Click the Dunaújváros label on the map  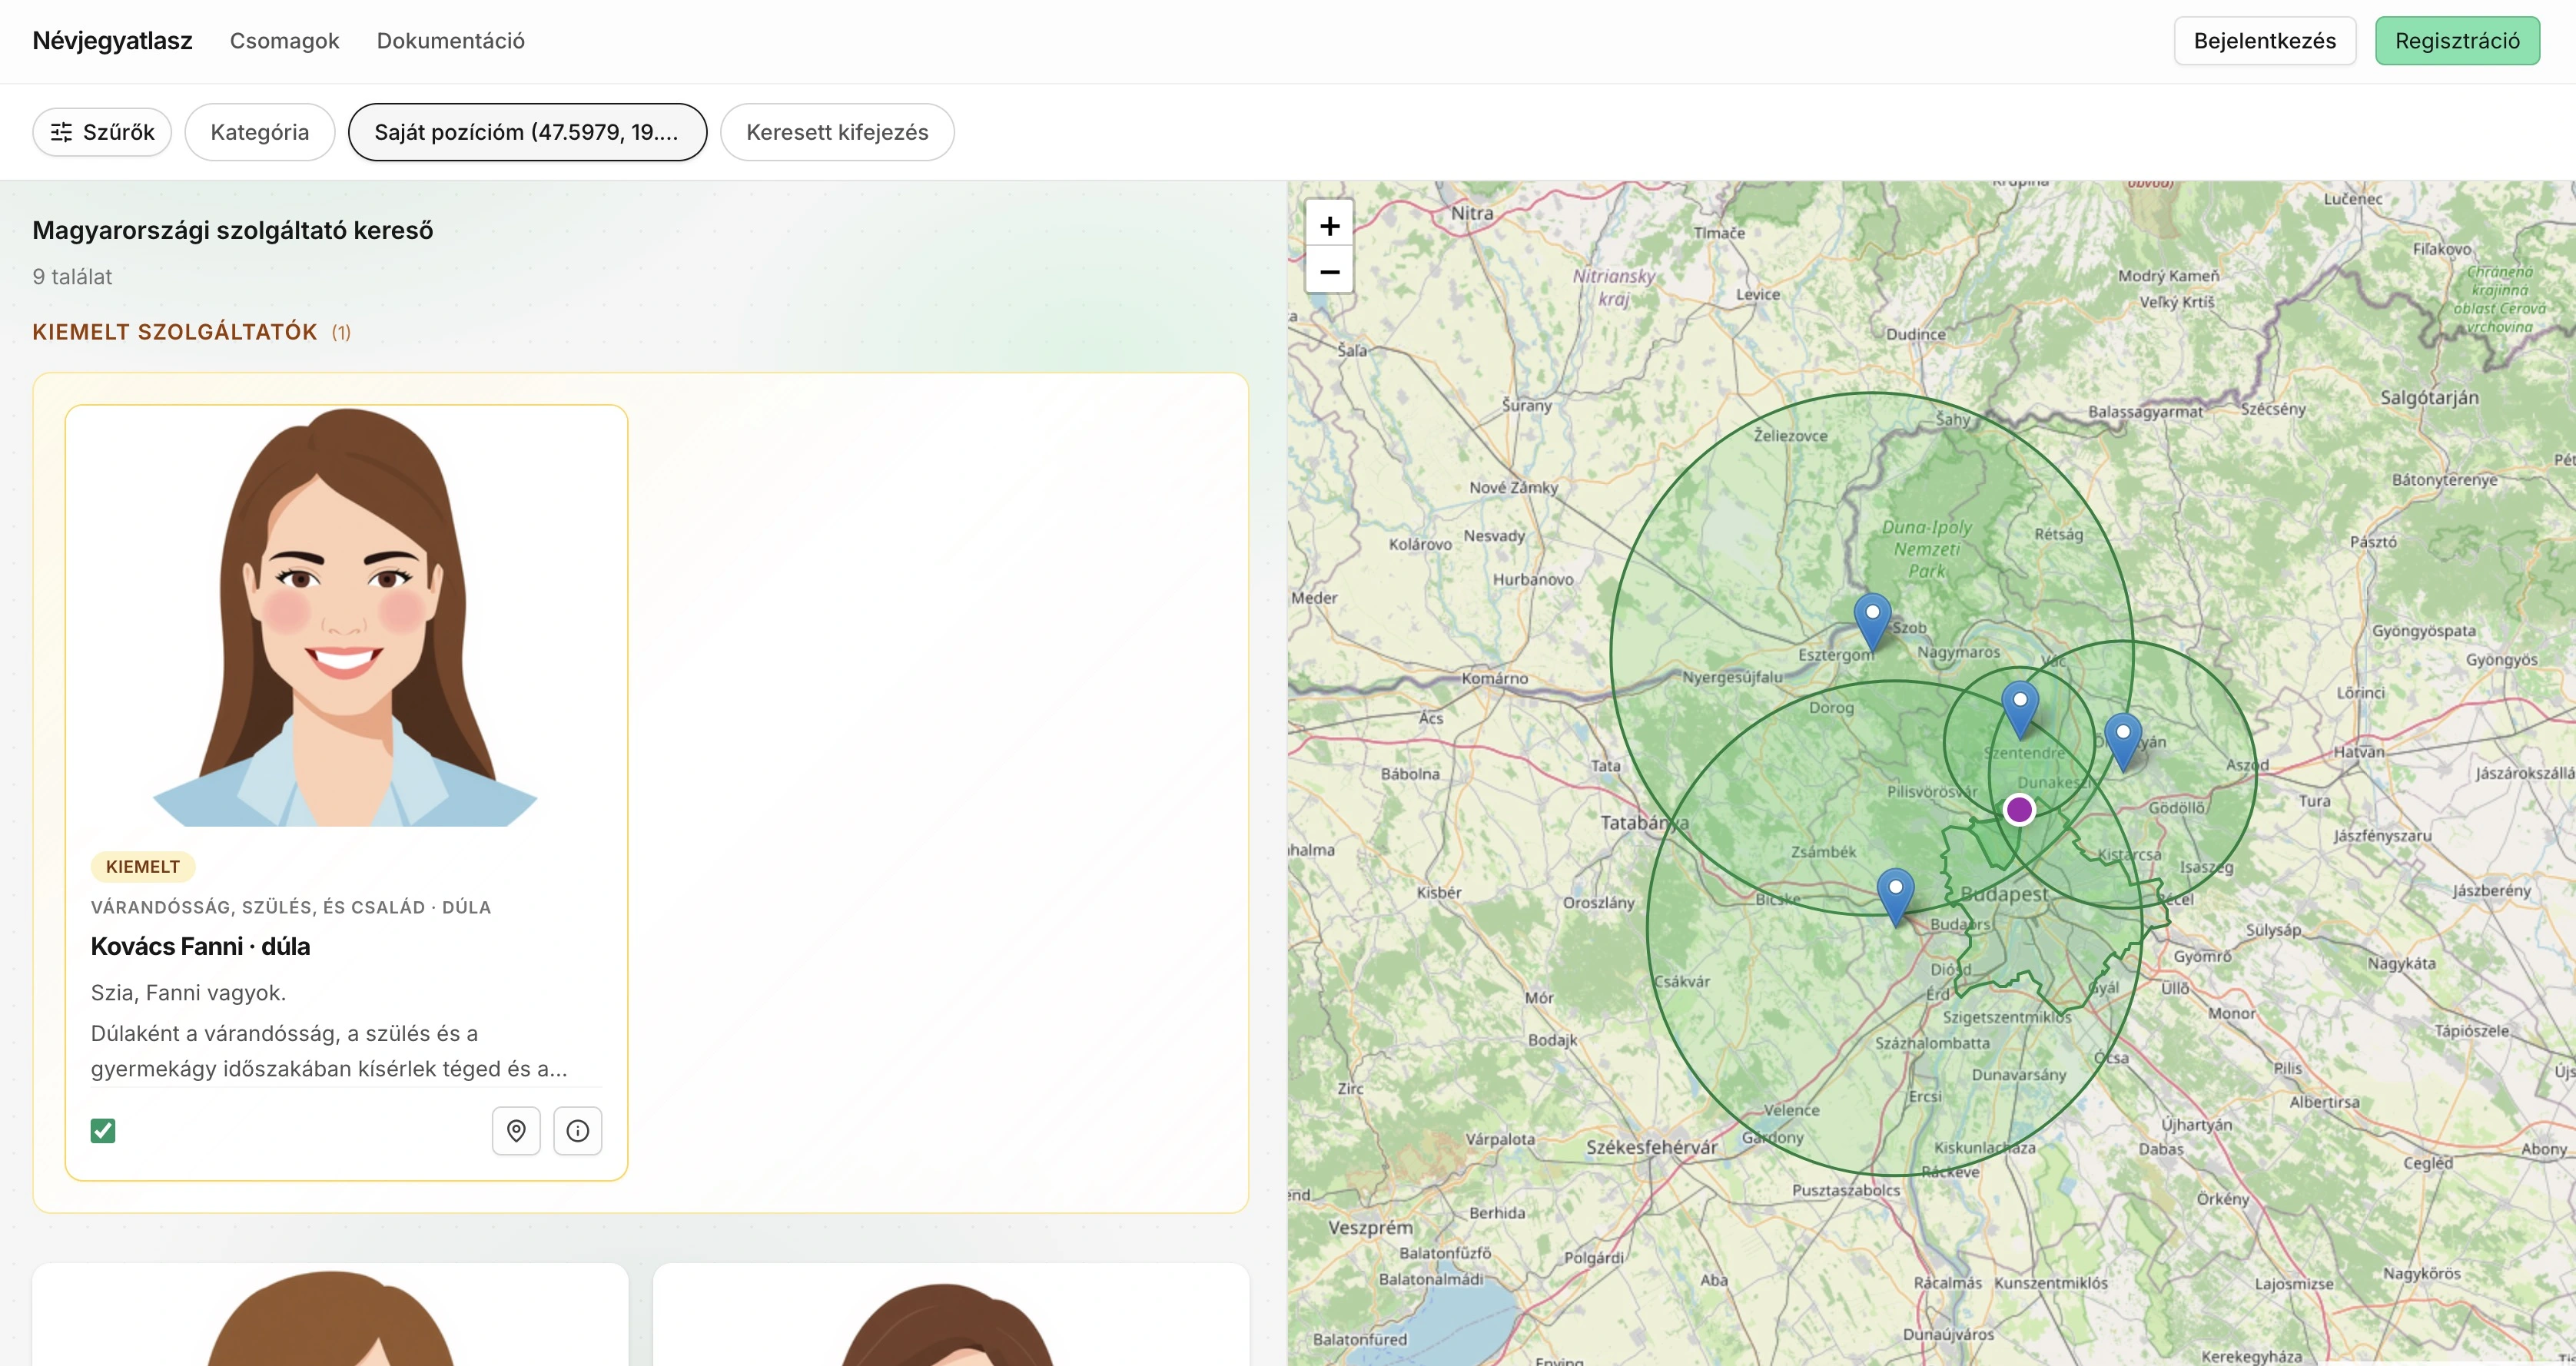(1948, 1334)
